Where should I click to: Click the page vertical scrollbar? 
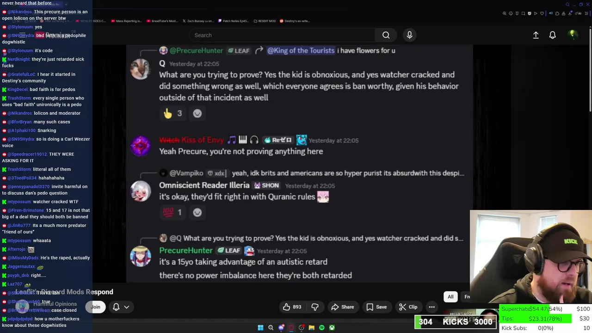(590, 79)
